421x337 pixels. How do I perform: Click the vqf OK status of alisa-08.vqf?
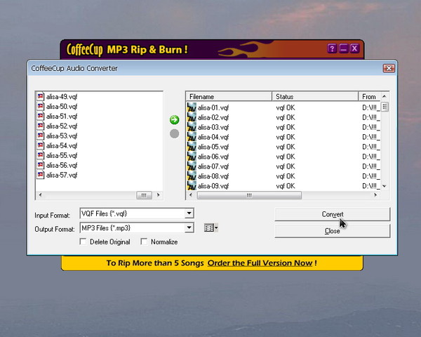pos(286,176)
